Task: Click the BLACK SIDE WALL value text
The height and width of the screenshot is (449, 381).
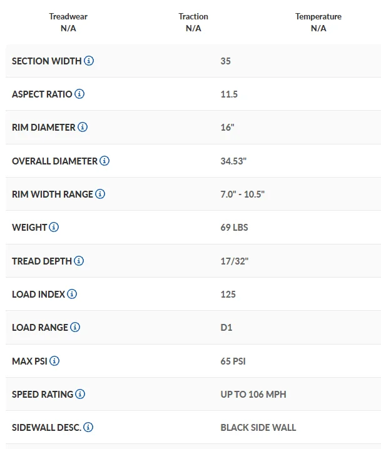Action: coord(258,428)
